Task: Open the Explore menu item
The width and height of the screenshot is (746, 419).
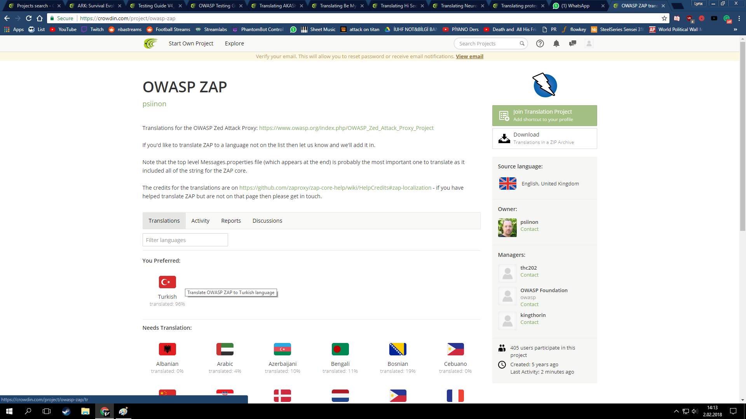Action: [234, 43]
